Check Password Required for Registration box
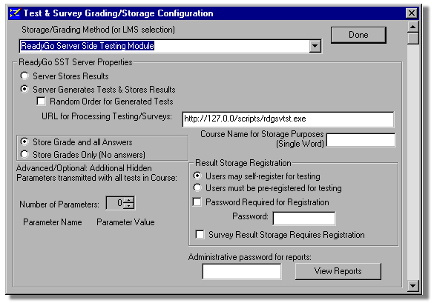The width and height of the screenshot is (434, 303). (197, 202)
